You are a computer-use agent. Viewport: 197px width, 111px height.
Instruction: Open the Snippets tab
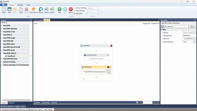pos(11,103)
